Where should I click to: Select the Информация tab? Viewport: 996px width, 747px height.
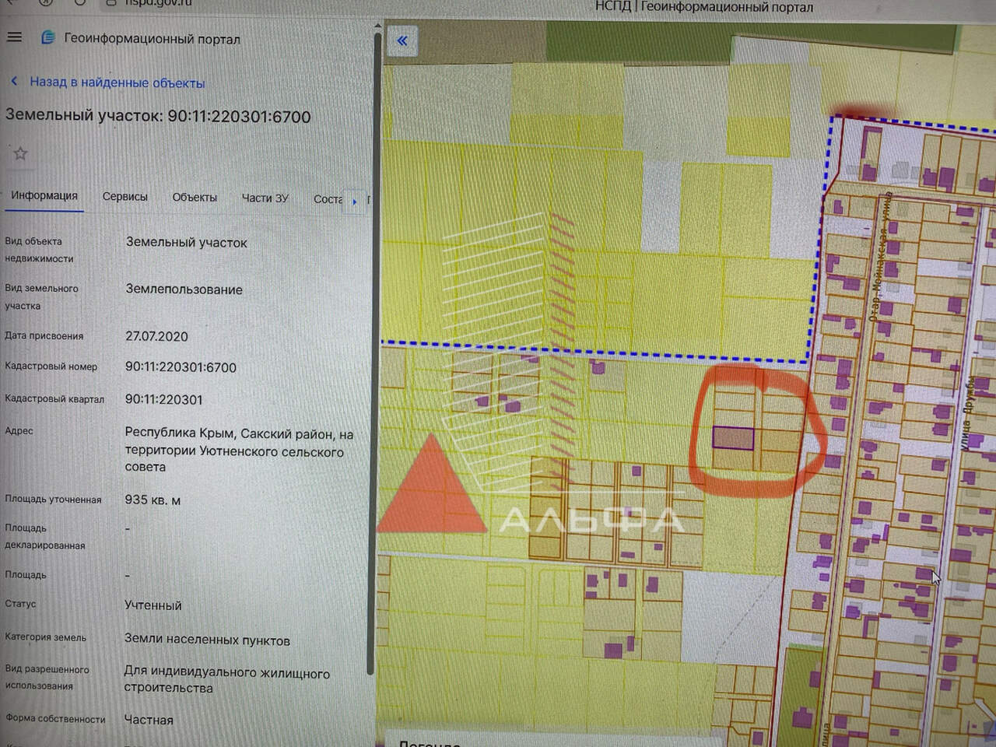[44, 196]
